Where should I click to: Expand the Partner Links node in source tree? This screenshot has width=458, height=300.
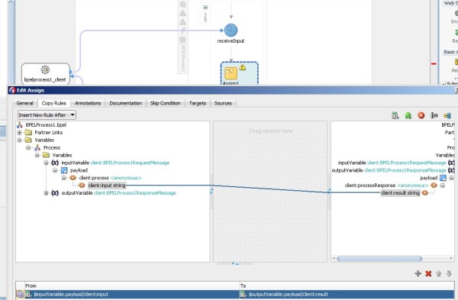19,133
